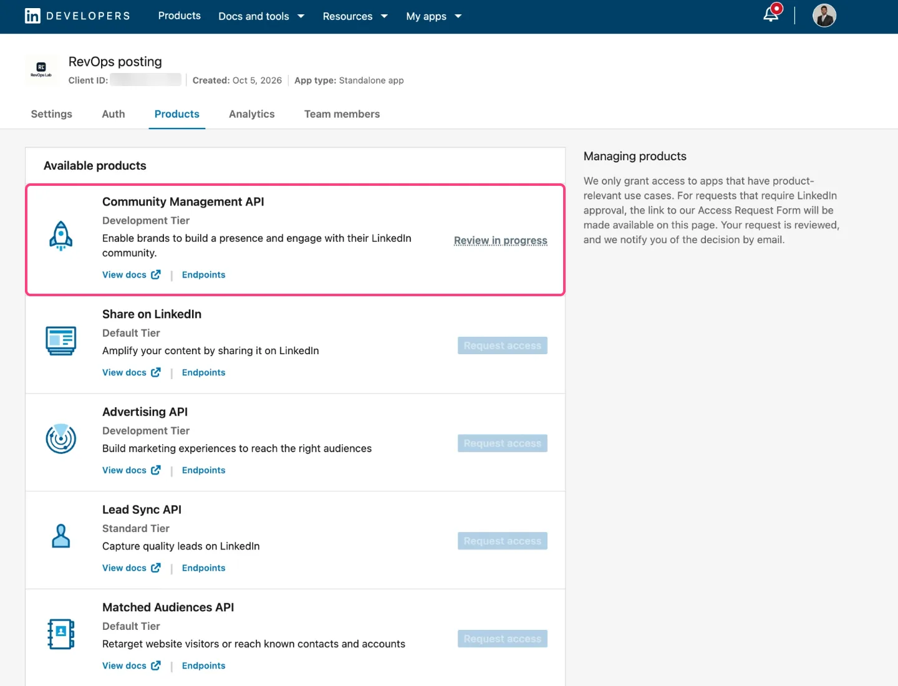Click external link icon for Share on LinkedIn docs
This screenshot has width=898, height=686.
(156, 372)
